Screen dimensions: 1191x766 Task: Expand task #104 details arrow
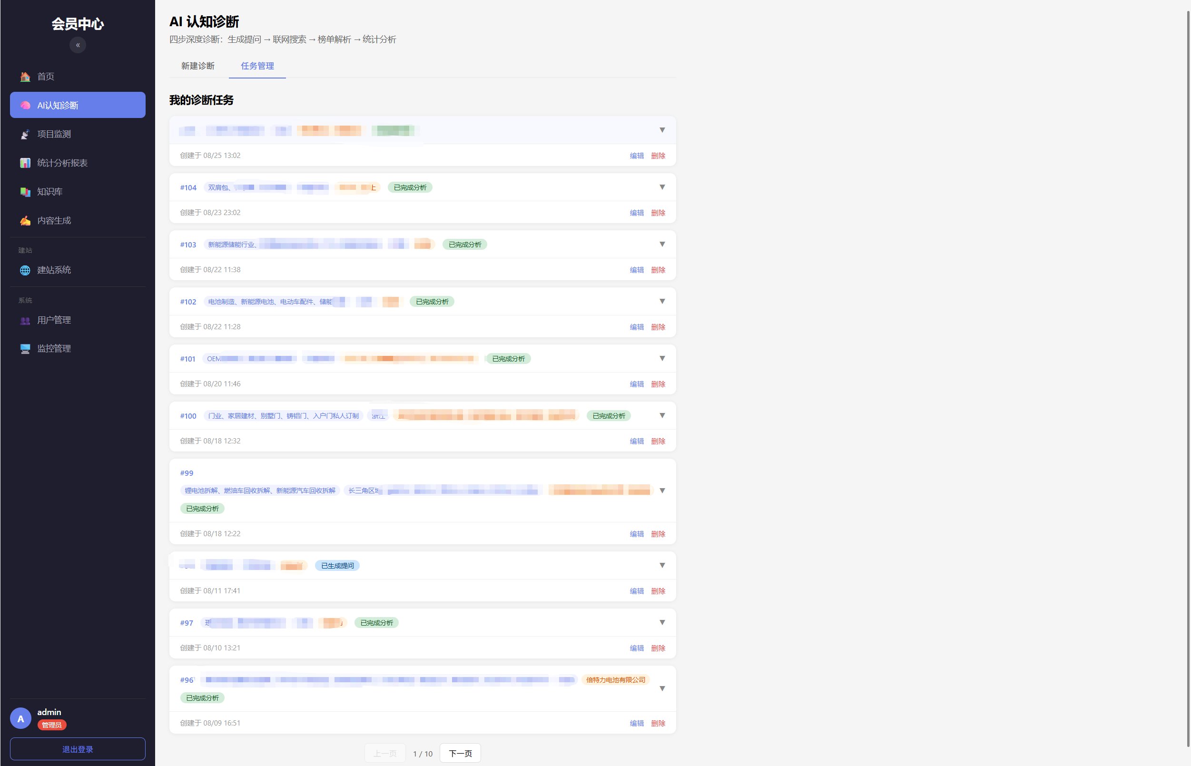pyautogui.click(x=662, y=187)
